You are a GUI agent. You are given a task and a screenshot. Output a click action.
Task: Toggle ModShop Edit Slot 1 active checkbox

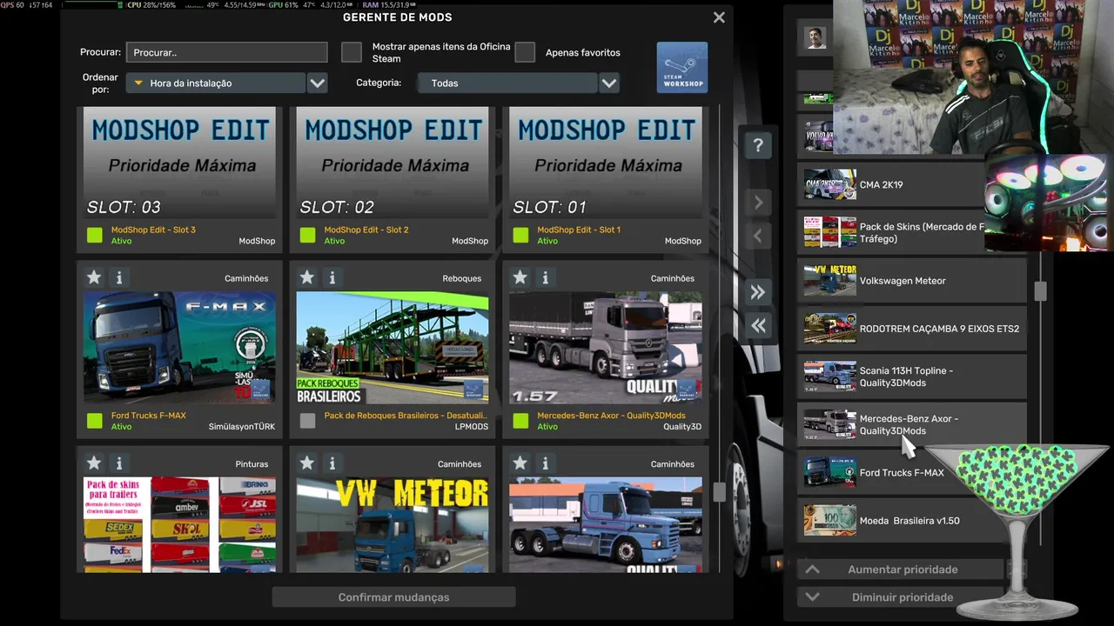(520, 235)
